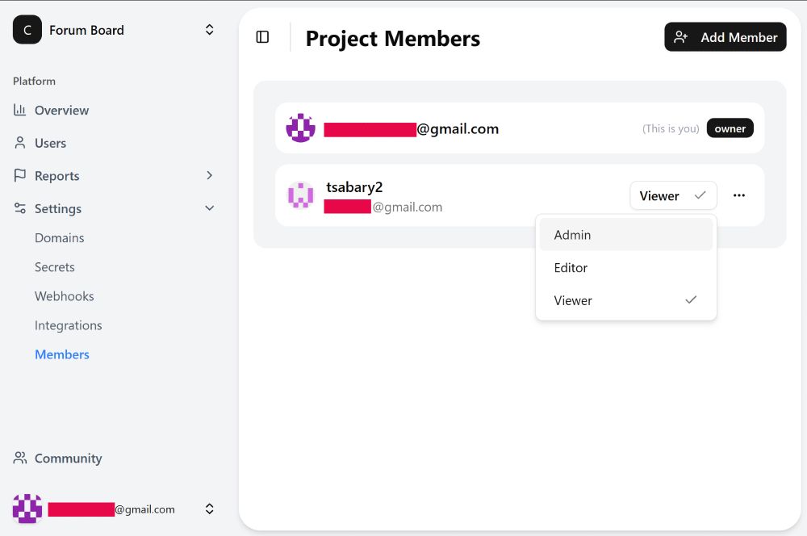Click the Overview chart icon

coord(20,110)
